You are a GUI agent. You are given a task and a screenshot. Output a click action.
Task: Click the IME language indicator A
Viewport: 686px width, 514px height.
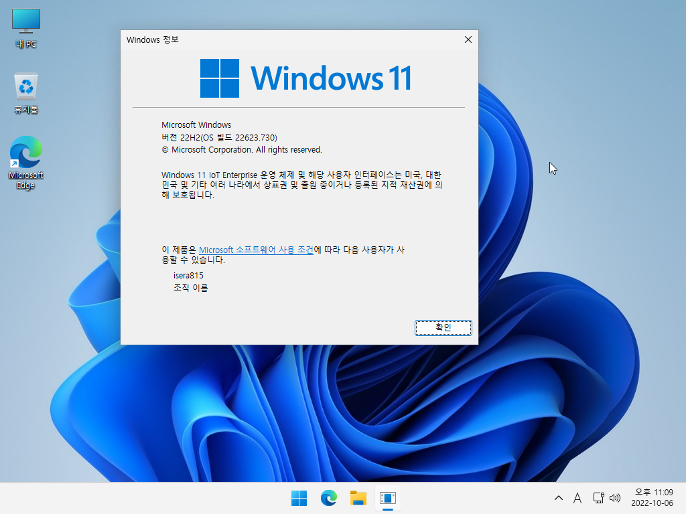pos(577,498)
